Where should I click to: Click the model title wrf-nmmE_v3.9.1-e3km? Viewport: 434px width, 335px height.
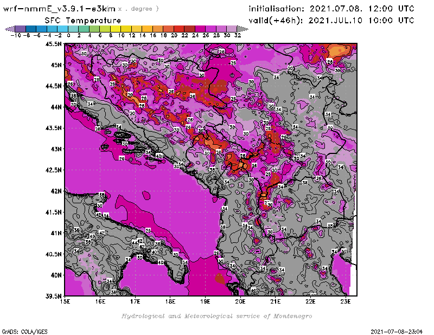click(x=59, y=9)
